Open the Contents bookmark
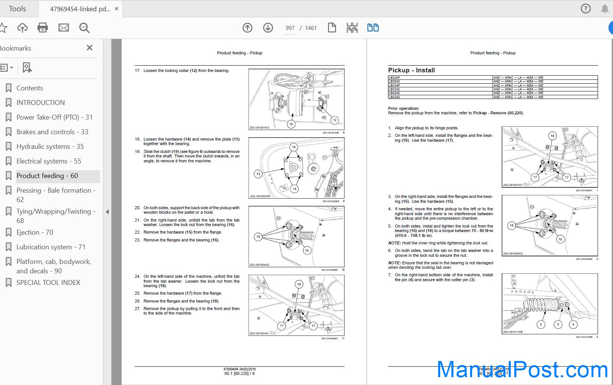This screenshot has width=613, height=385. pos(30,88)
